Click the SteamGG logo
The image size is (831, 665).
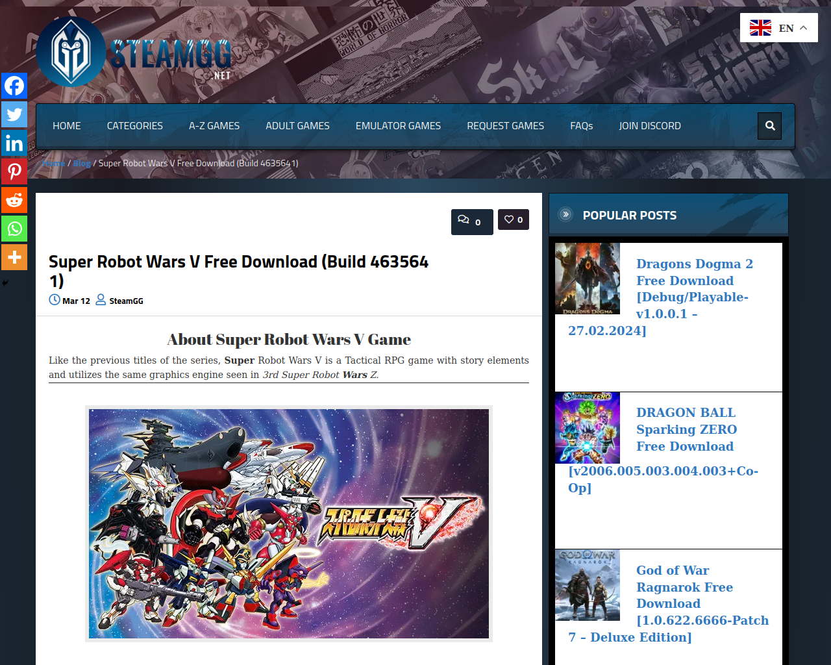point(134,52)
